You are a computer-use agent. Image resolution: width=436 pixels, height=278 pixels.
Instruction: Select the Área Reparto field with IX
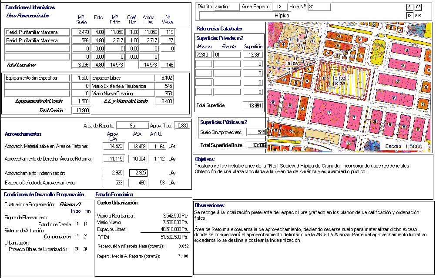[279, 7]
